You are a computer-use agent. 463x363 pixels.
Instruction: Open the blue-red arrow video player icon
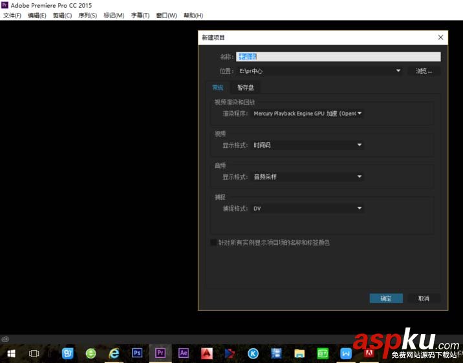click(230, 353)
